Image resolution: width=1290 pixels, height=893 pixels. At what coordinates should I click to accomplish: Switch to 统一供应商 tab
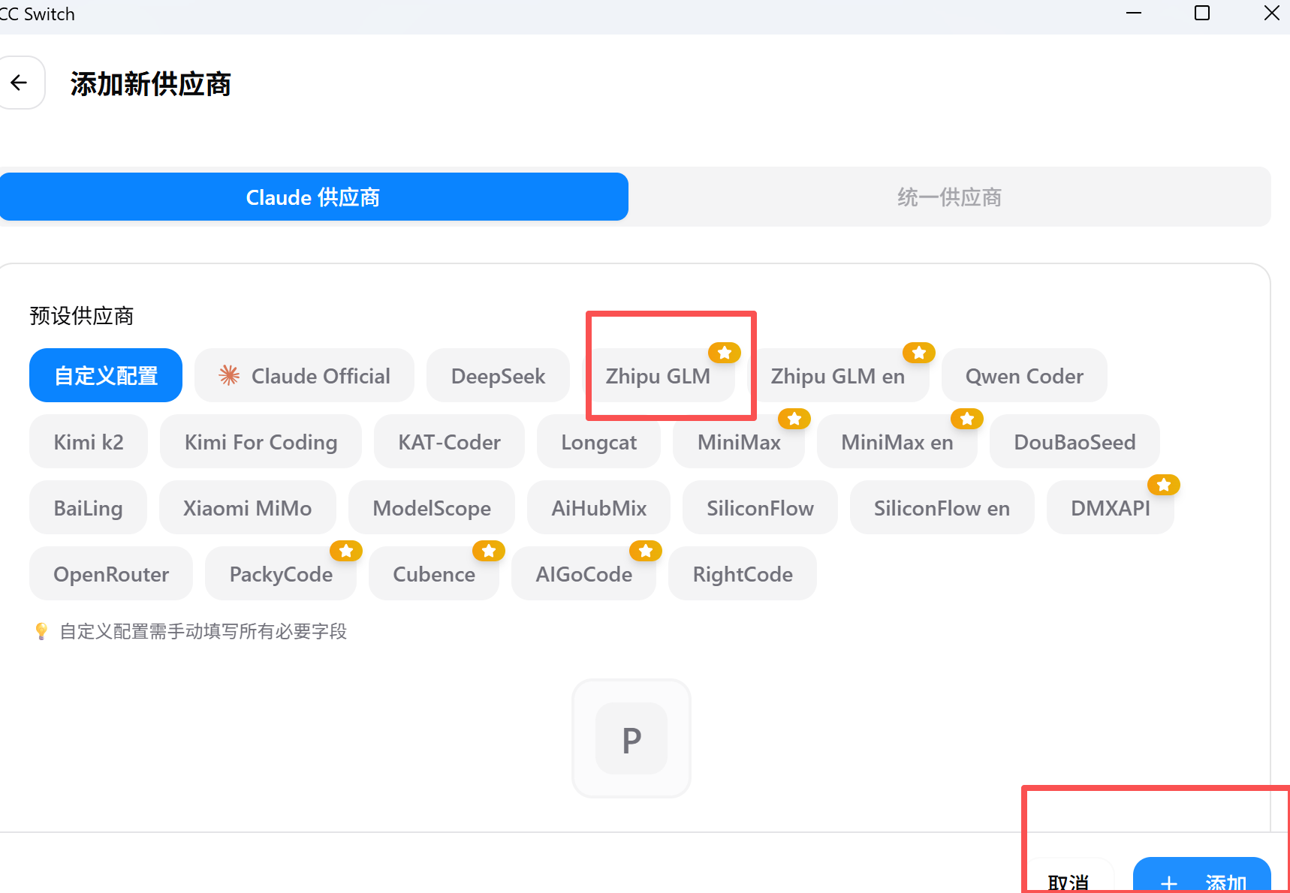pos(949,197)
